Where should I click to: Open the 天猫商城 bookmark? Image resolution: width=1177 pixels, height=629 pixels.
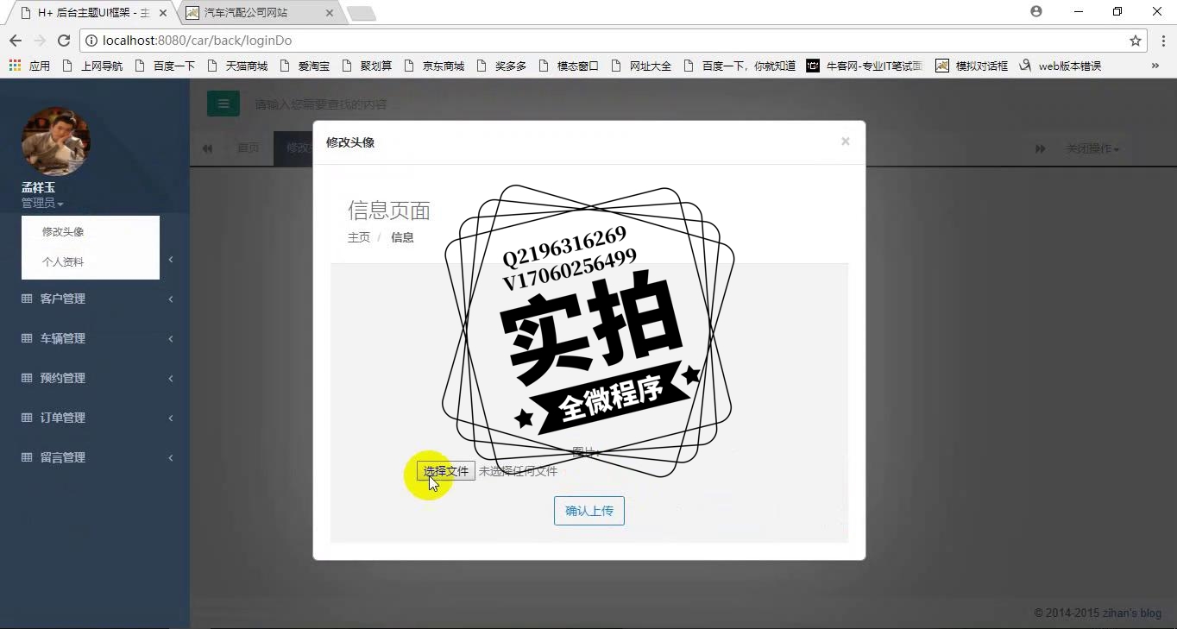pyautogui.click(x=237, y=66)
